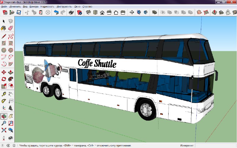The width and height of the screenshot is (237, 148).
Task: Click the Undo arrow in toolbar
Action: (x=56, y=12)
